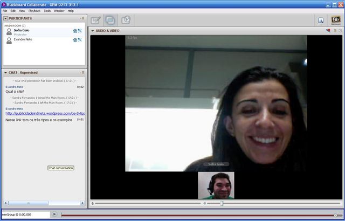The height and width of the screenshot is (221, 345).
Task: Click the playback position marker at timeline end
Action: tap(335, 215)
